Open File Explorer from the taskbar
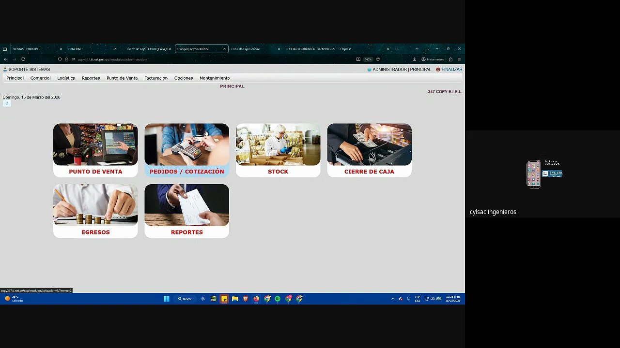This screenshot has height=348, width=620. [234, 299]
